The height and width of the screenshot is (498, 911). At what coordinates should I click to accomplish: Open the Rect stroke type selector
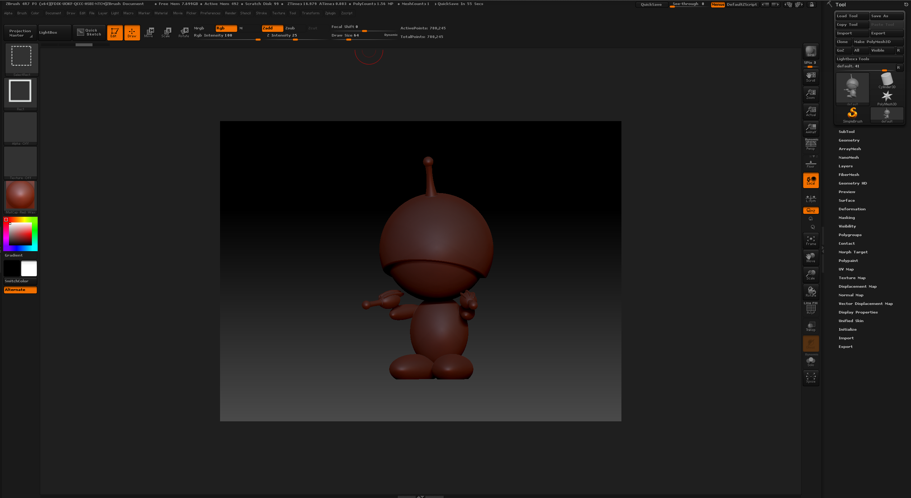(20, 94)
